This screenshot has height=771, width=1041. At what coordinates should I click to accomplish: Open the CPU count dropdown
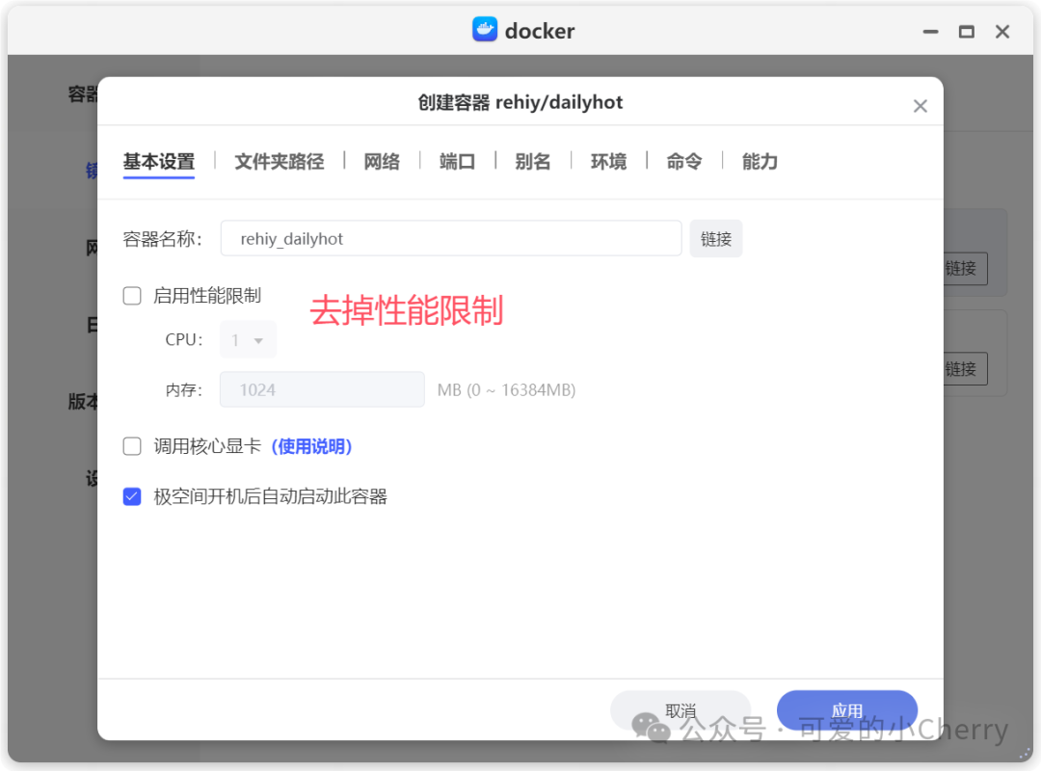click(248, 340)
